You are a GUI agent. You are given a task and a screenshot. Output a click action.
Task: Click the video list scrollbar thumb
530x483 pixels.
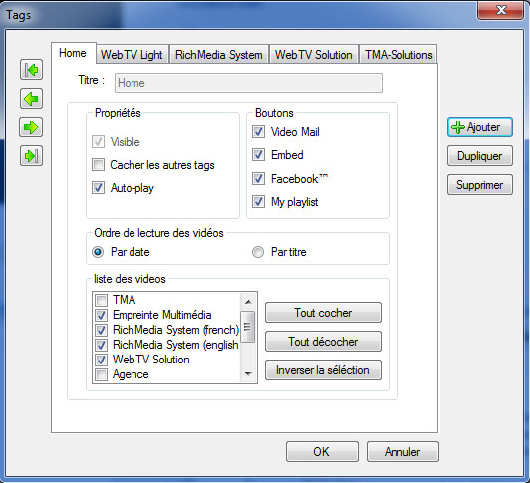tap(248, 327)
